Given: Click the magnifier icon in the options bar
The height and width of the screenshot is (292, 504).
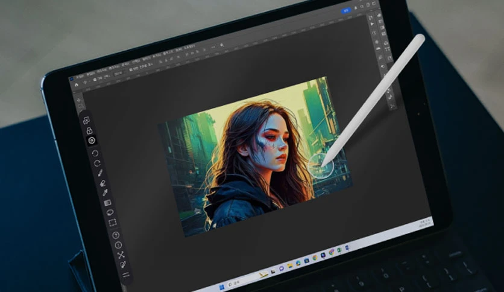Looking at the screenshot, I should [222, 45].
